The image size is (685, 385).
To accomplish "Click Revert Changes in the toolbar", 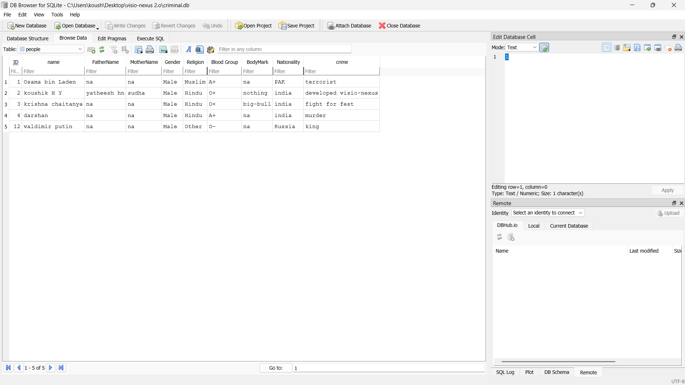I will click(x=174, y=26).
